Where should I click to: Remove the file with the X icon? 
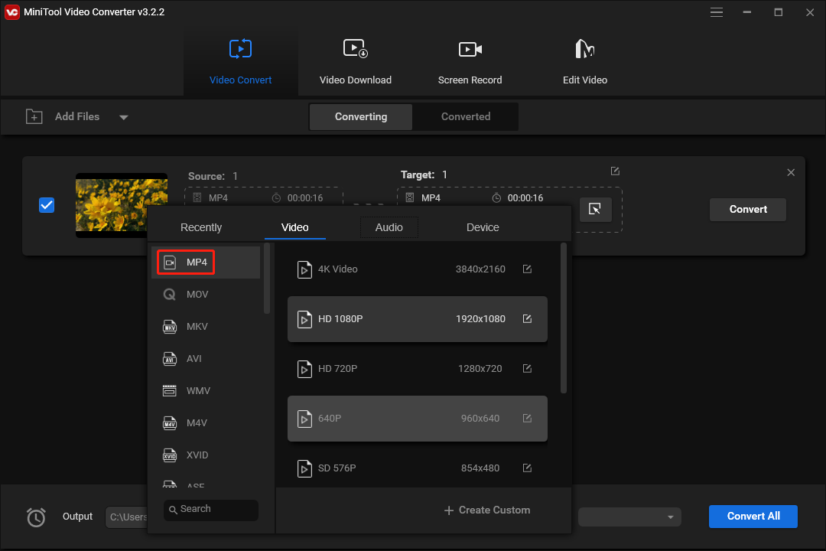791,172
